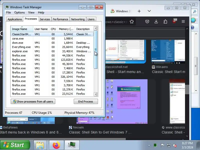The width and height of the screenshot is (200, 150).
Task: Select firefox.exe using 326,104 K memory
Action: coord(52,77)
